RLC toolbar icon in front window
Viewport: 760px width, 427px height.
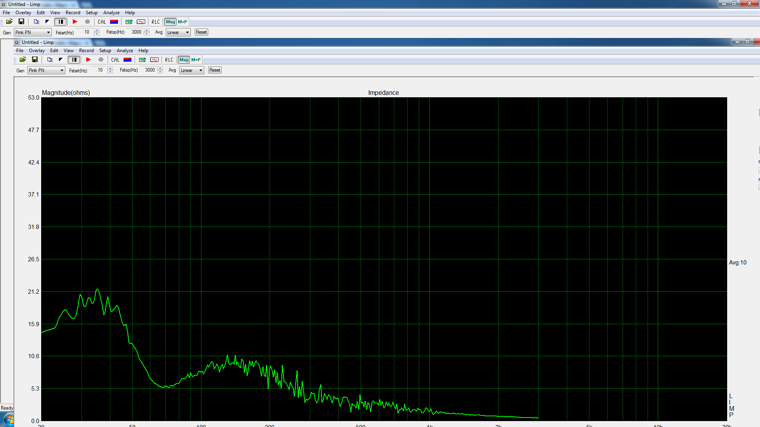point(169,60)
